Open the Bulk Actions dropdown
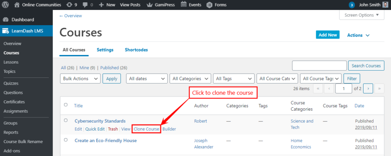The image size is (391, 156). click(x=80, y=79)
